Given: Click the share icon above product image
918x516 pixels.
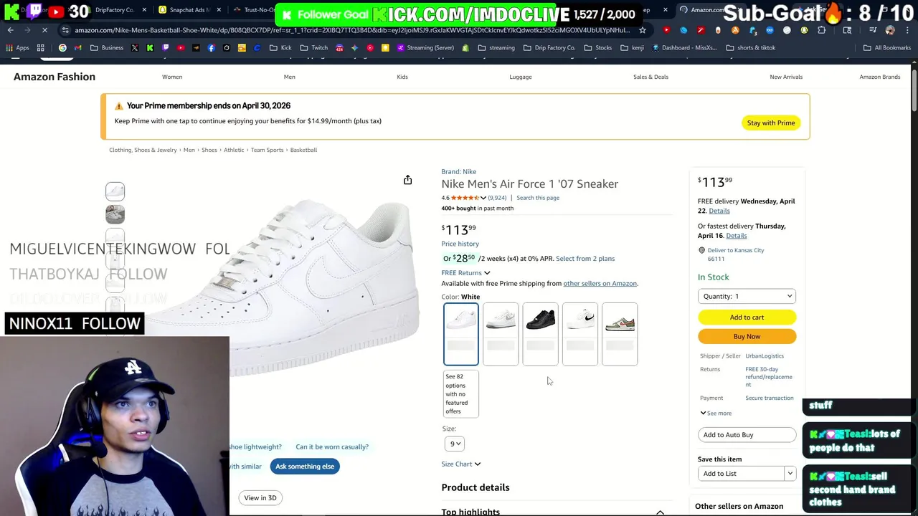Looking at the screenshot, I should click(x=407, y=180).
